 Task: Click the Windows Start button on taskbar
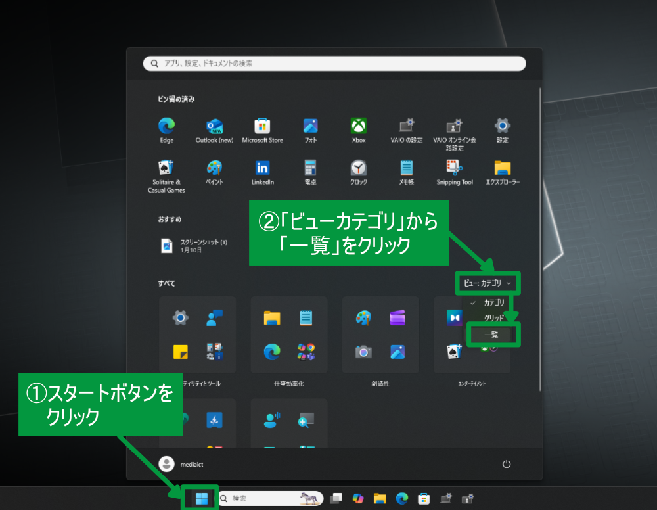click(202, 498)
